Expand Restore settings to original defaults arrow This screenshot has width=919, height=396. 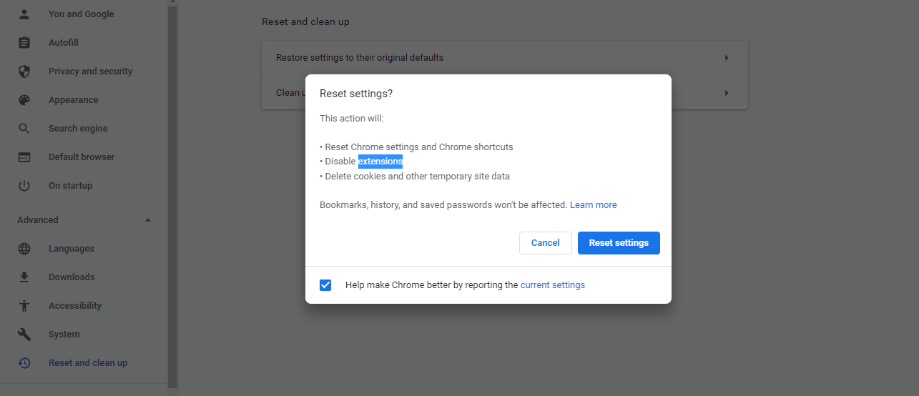[727, 58]
